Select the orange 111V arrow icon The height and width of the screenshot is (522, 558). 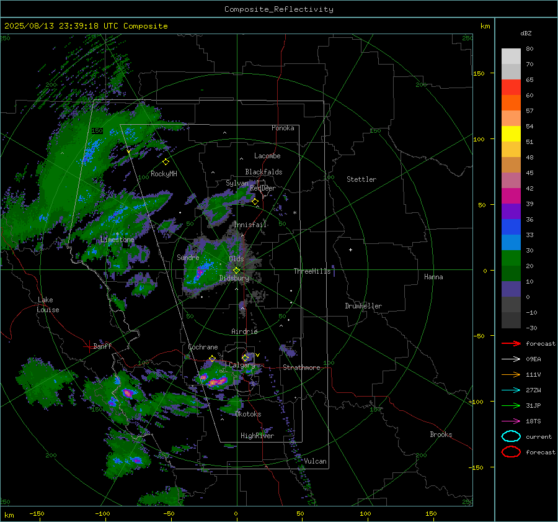point(511,374)
